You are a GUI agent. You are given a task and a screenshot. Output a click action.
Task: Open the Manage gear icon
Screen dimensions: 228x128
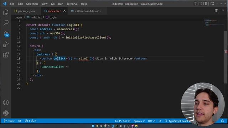6,113
